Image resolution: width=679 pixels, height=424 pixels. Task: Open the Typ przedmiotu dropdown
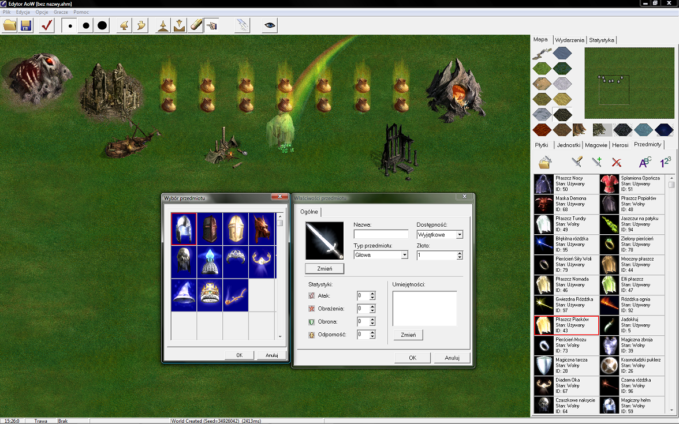tap(404, 255)
